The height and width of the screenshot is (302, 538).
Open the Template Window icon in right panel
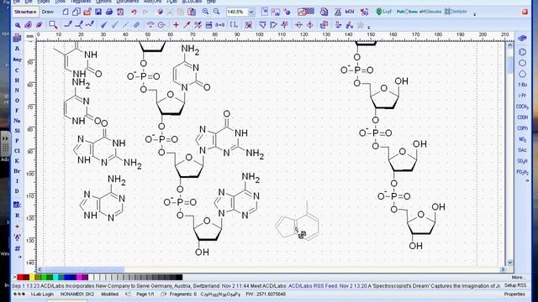522,38
